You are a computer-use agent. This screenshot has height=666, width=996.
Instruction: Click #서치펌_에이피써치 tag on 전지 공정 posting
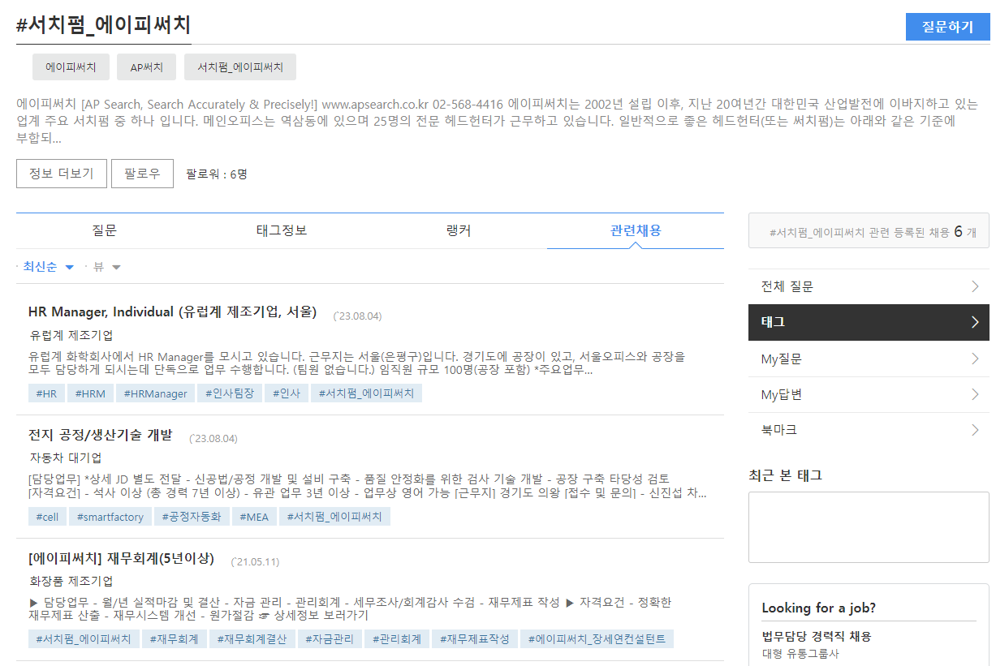[x=334, y=517]
